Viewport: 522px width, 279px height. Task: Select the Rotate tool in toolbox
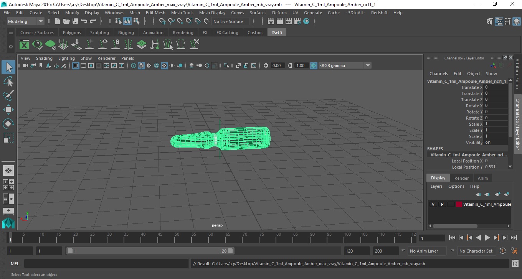click(x=8, y=124)
